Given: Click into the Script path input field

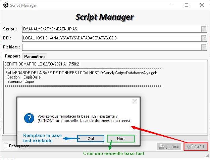Looking at the screenshot, I should pyautogui.click(x=111, y=29).
